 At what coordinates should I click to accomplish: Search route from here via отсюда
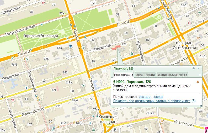pos(144,97)
